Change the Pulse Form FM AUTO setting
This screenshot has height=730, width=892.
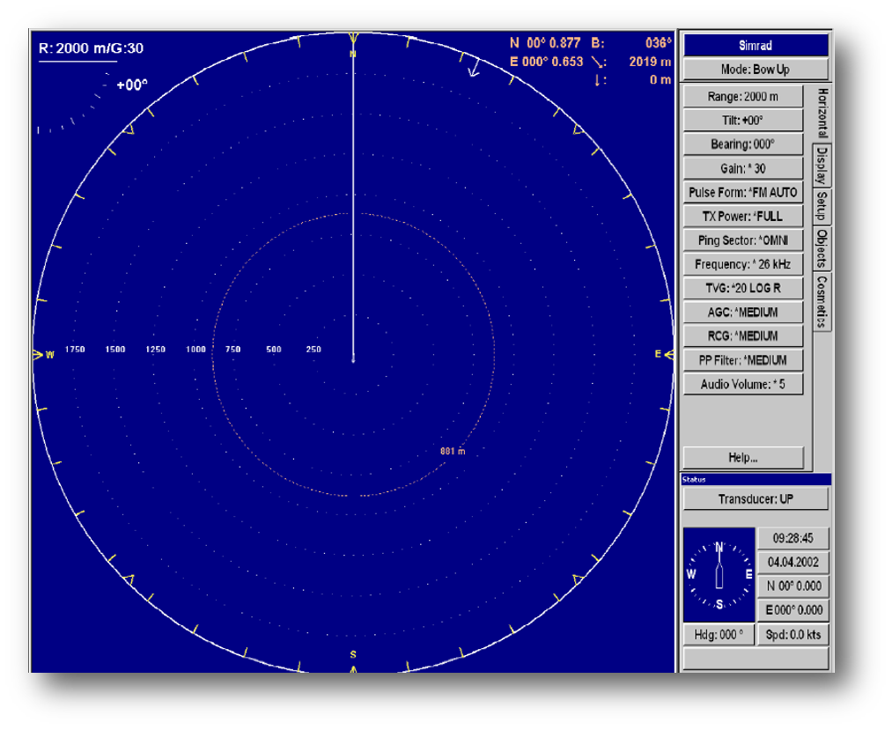[742, 192]
